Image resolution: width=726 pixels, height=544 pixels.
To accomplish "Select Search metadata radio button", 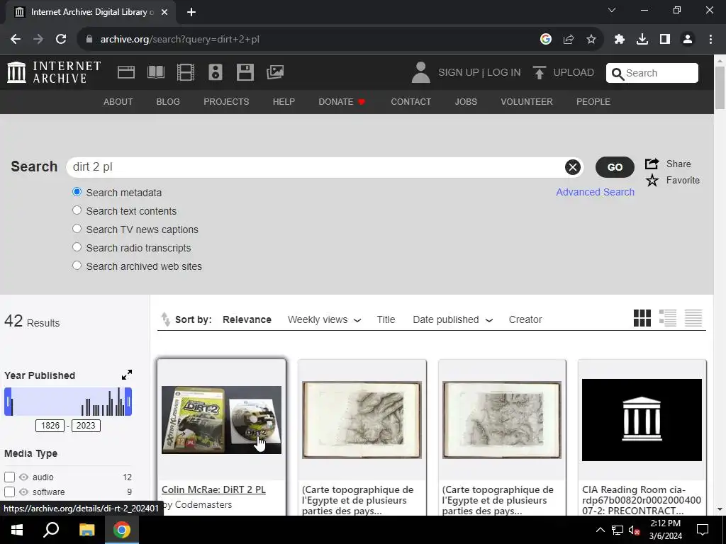I will [x=77, y=192].
